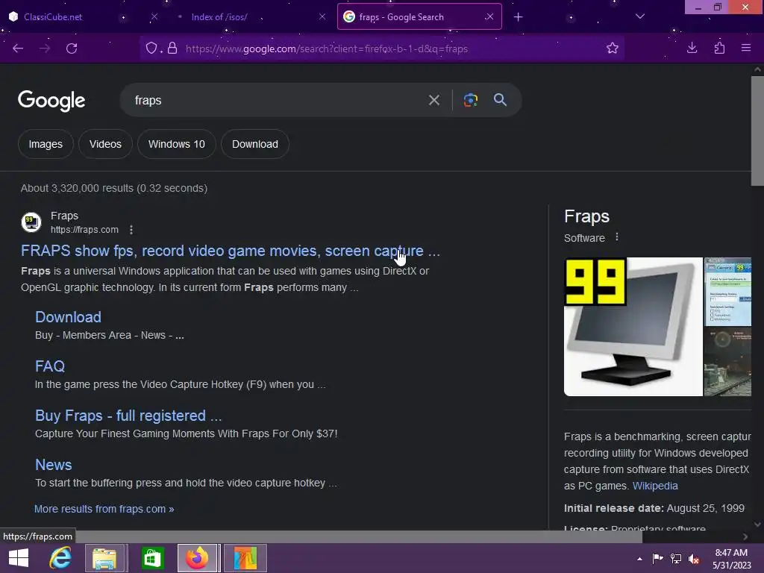The width and height of the screenshot is (764, 573).
Task: Open the FRAPS show fps result
Action: coord(230,251)
